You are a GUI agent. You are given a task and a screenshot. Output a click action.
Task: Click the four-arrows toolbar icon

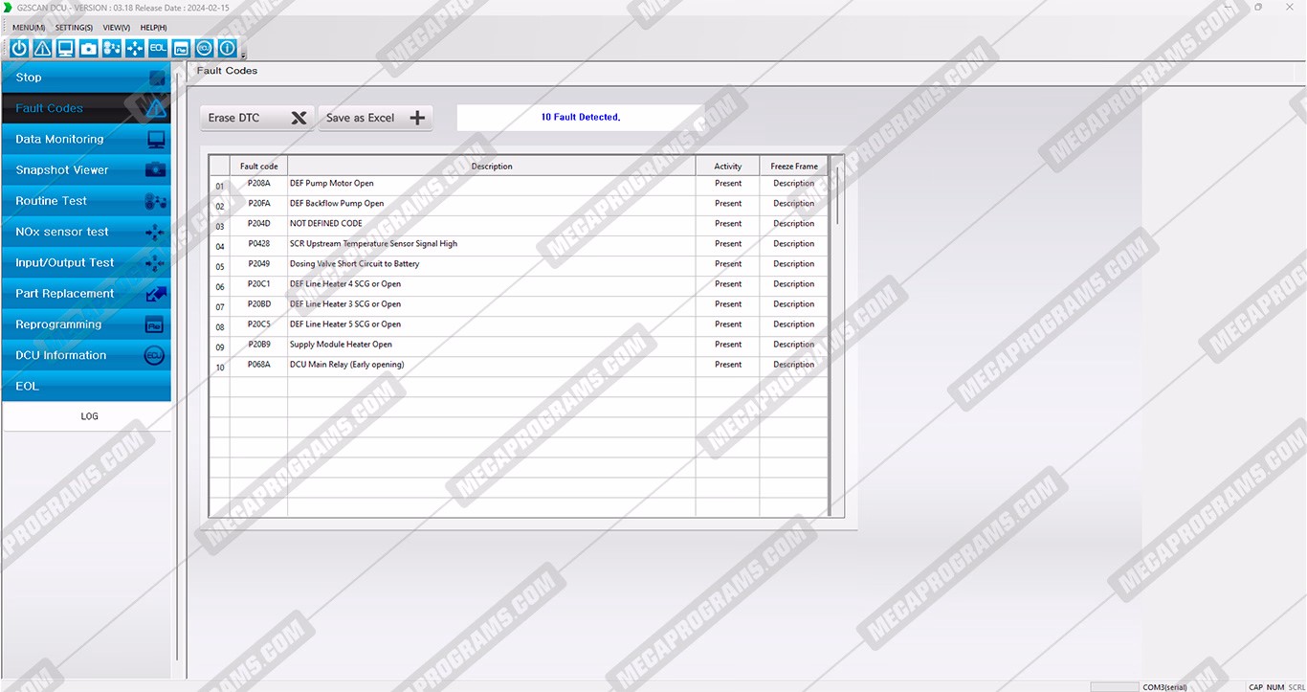pyautogui.click(x=135, y=48)
